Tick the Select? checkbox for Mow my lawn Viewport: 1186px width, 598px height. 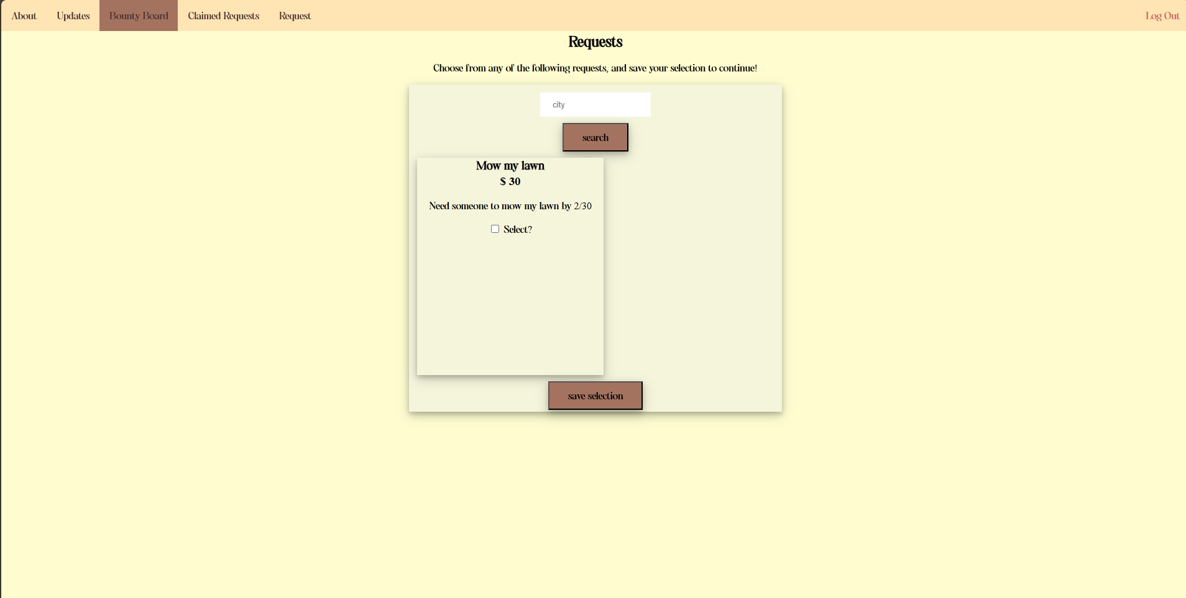[495, 229]
